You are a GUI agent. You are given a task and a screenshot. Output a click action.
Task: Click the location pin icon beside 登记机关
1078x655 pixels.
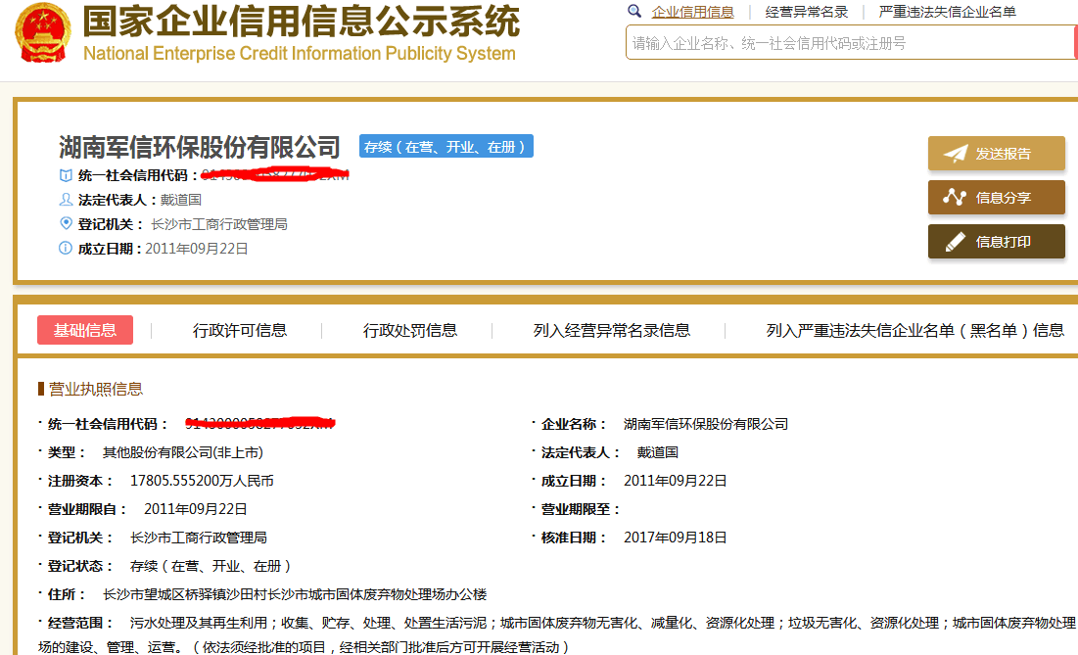pos(66,223)
